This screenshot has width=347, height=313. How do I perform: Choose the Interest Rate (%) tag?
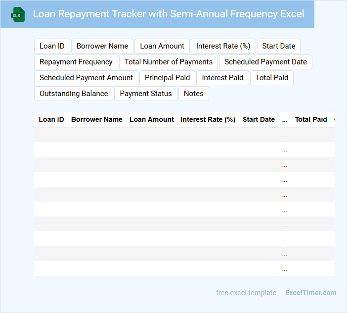click(x=223, y=46)
